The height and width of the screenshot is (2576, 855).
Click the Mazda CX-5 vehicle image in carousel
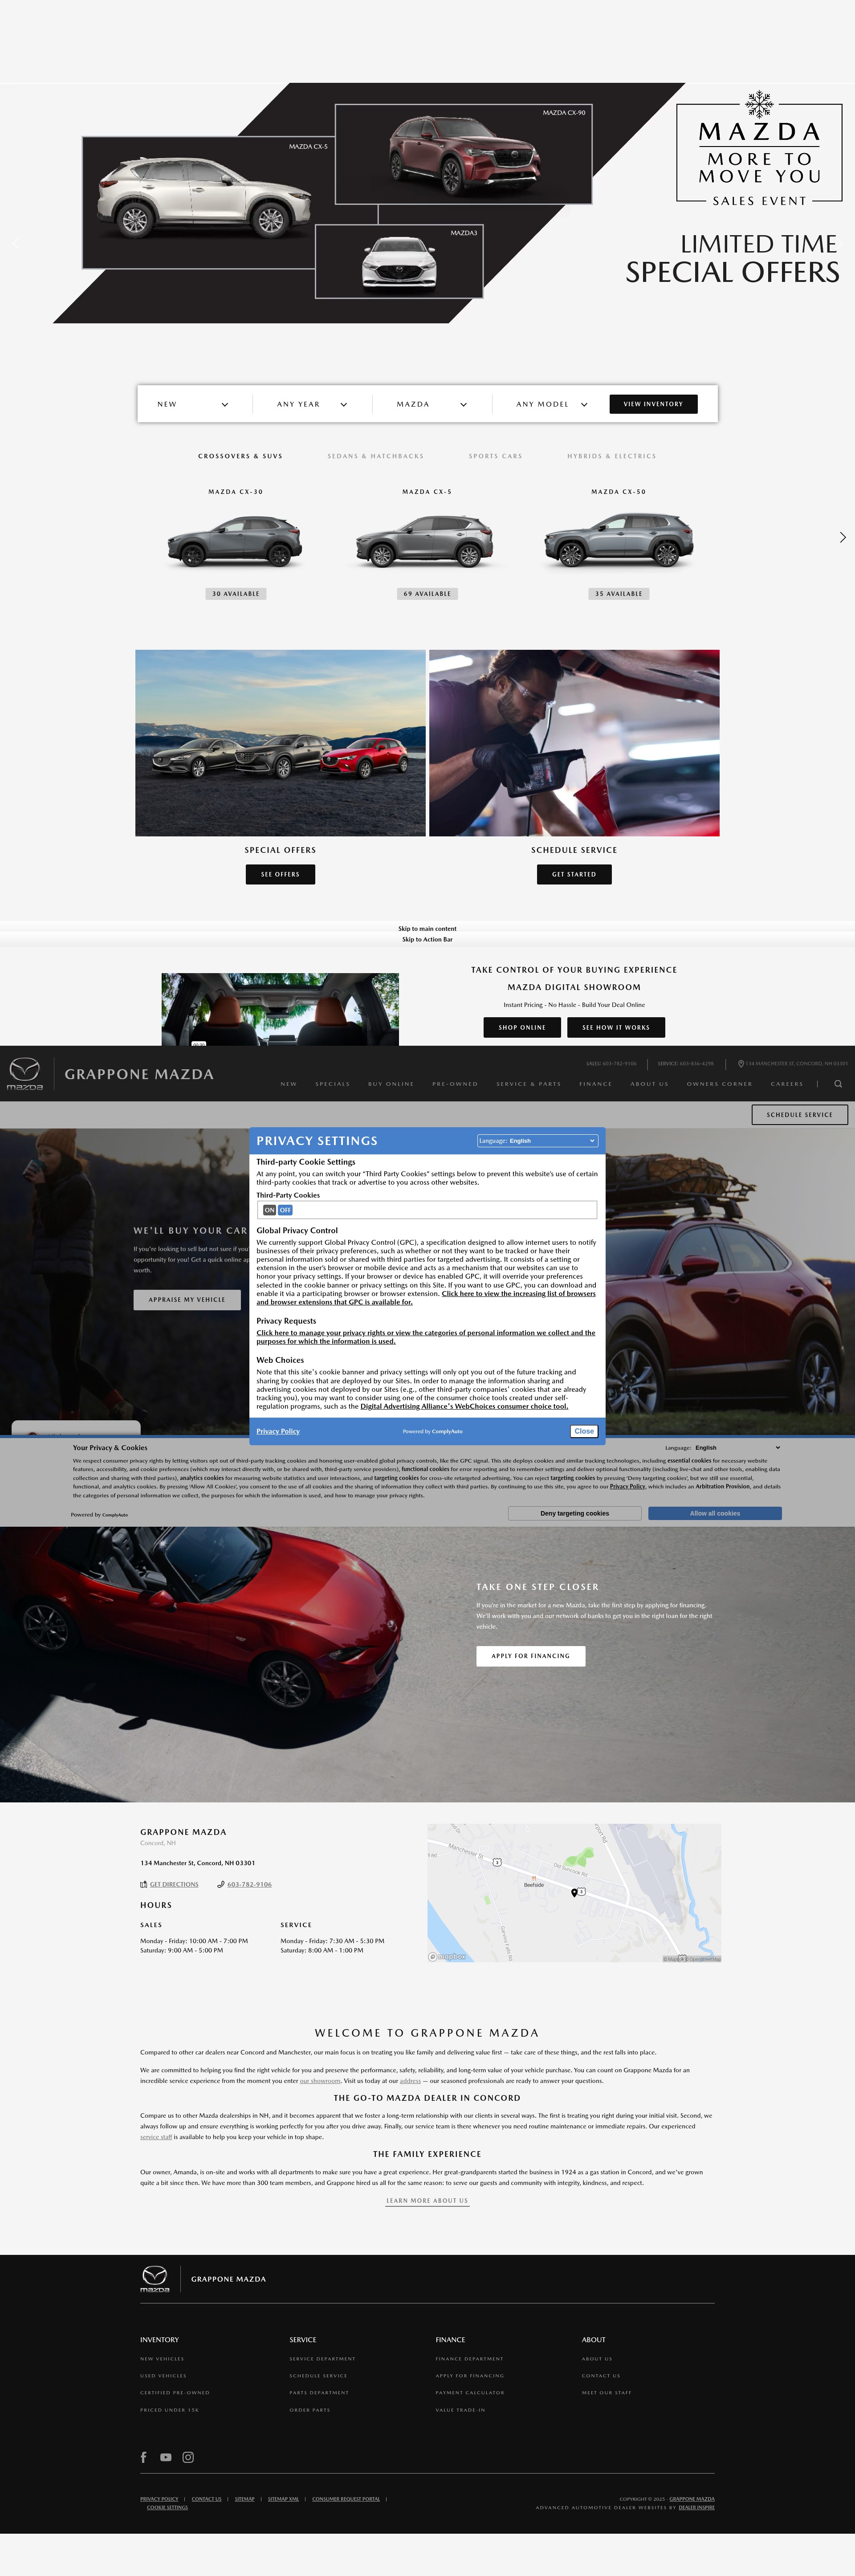pos(425,541)
